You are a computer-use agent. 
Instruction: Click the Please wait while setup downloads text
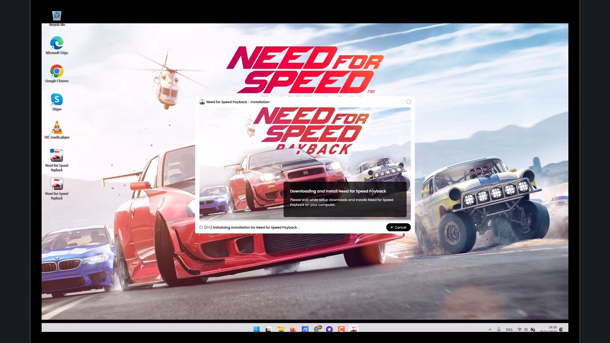(x=342, y=202)
